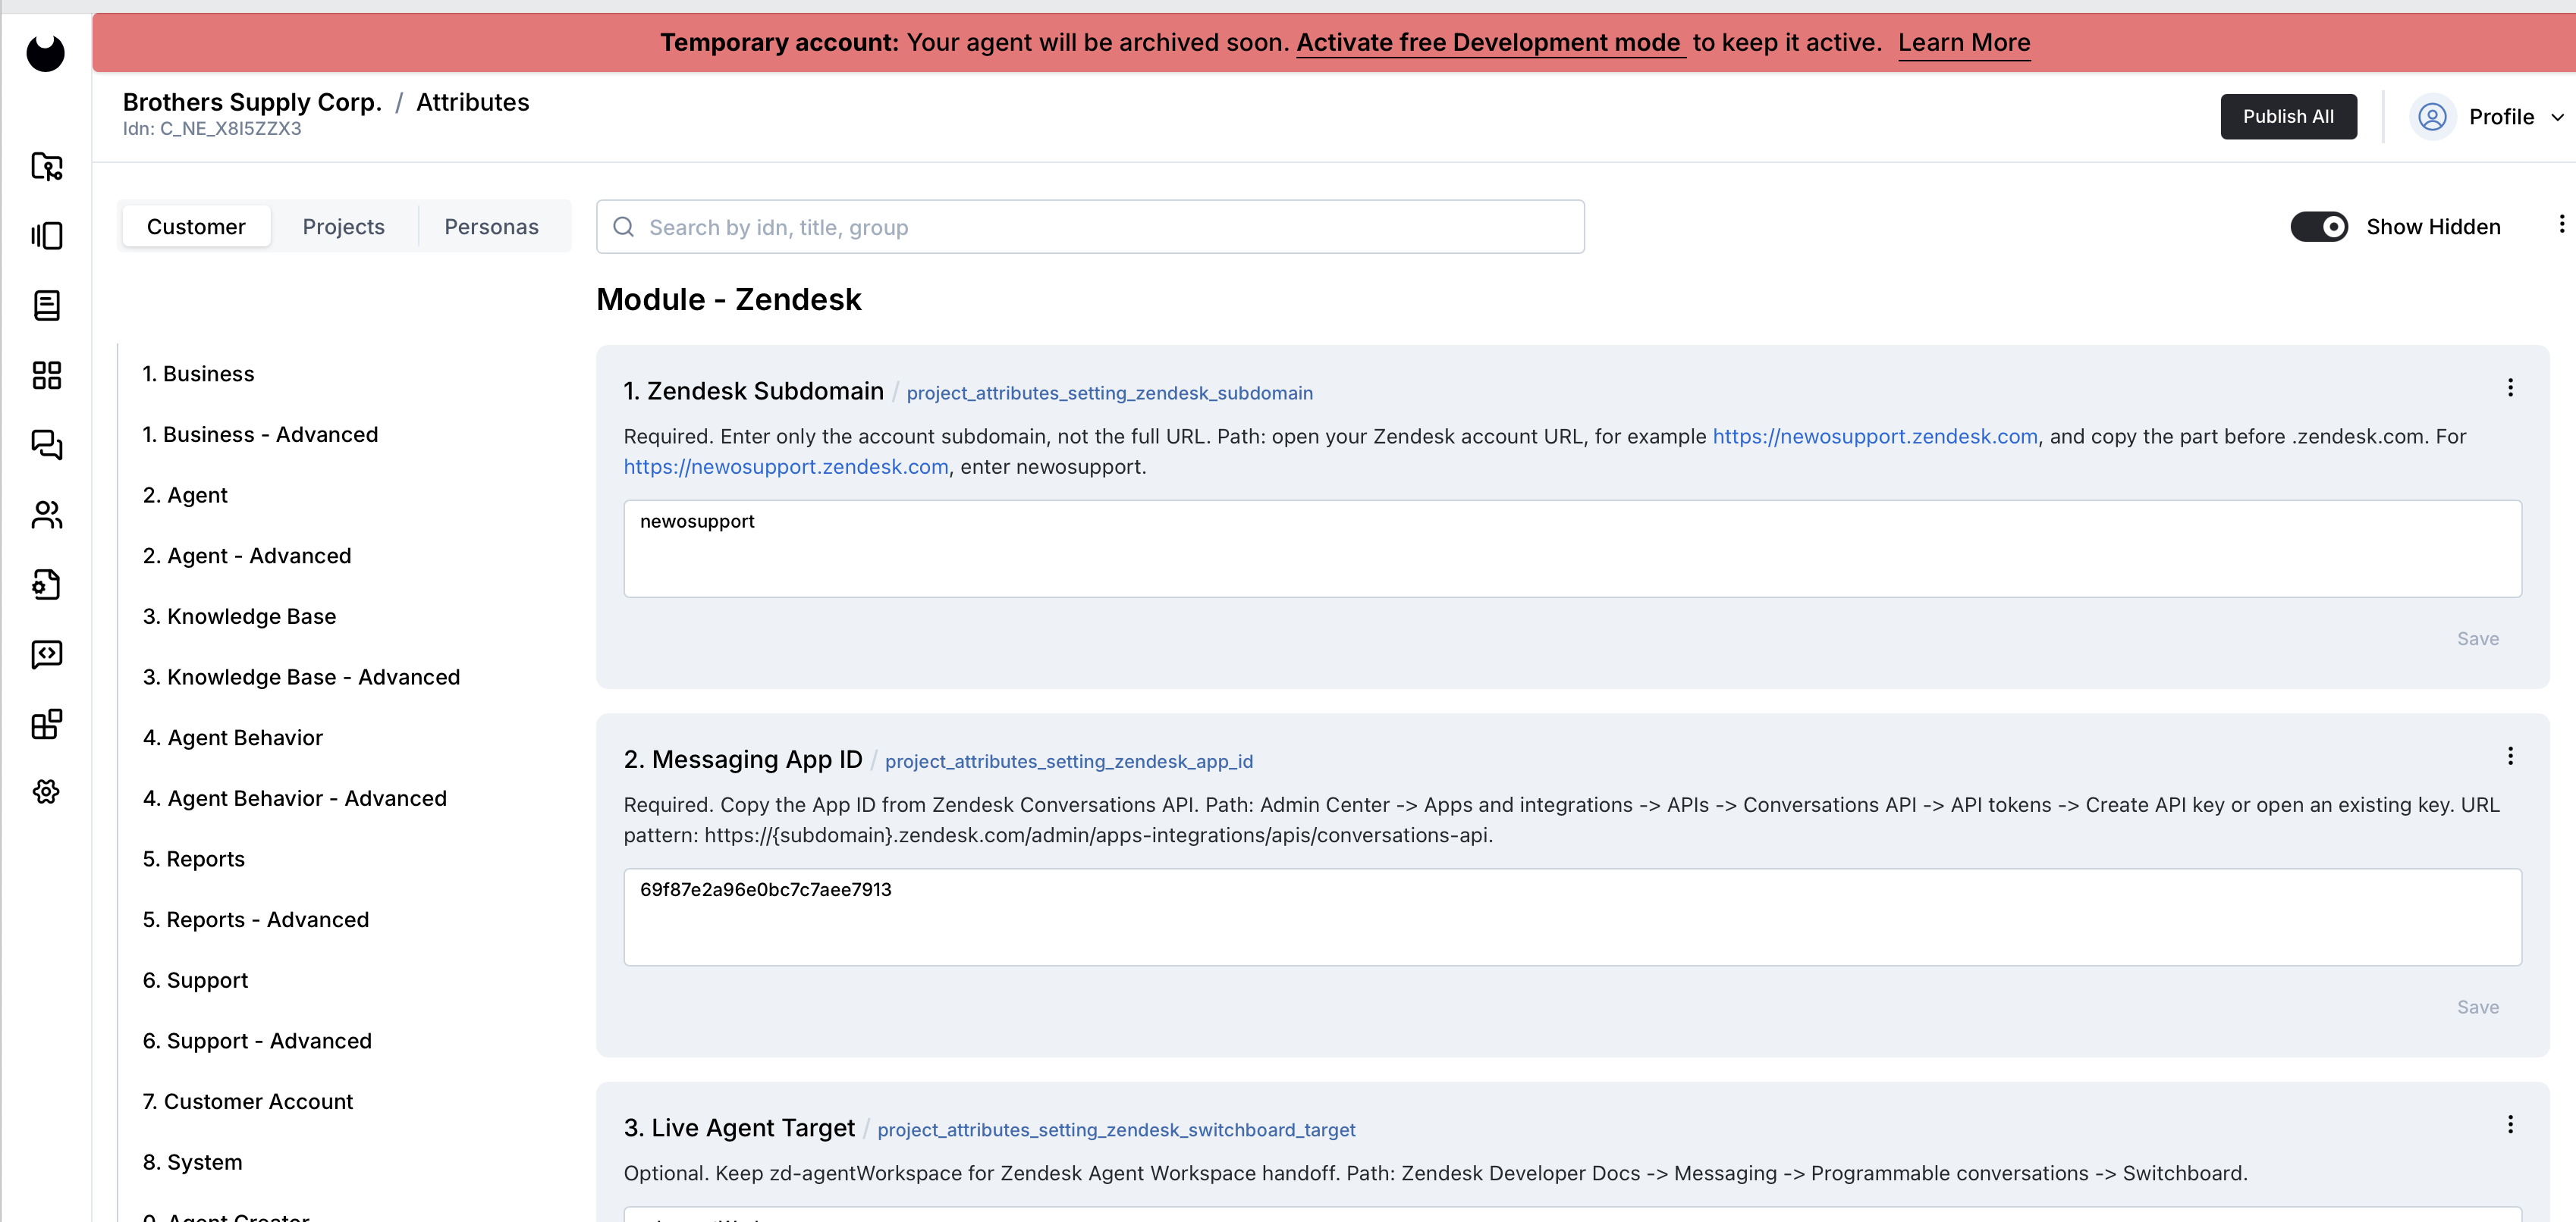The height and width of the screenshot is (1222, 2576).
Task: Select the '7. Customer Account' group
Action: coord(247,1101)
